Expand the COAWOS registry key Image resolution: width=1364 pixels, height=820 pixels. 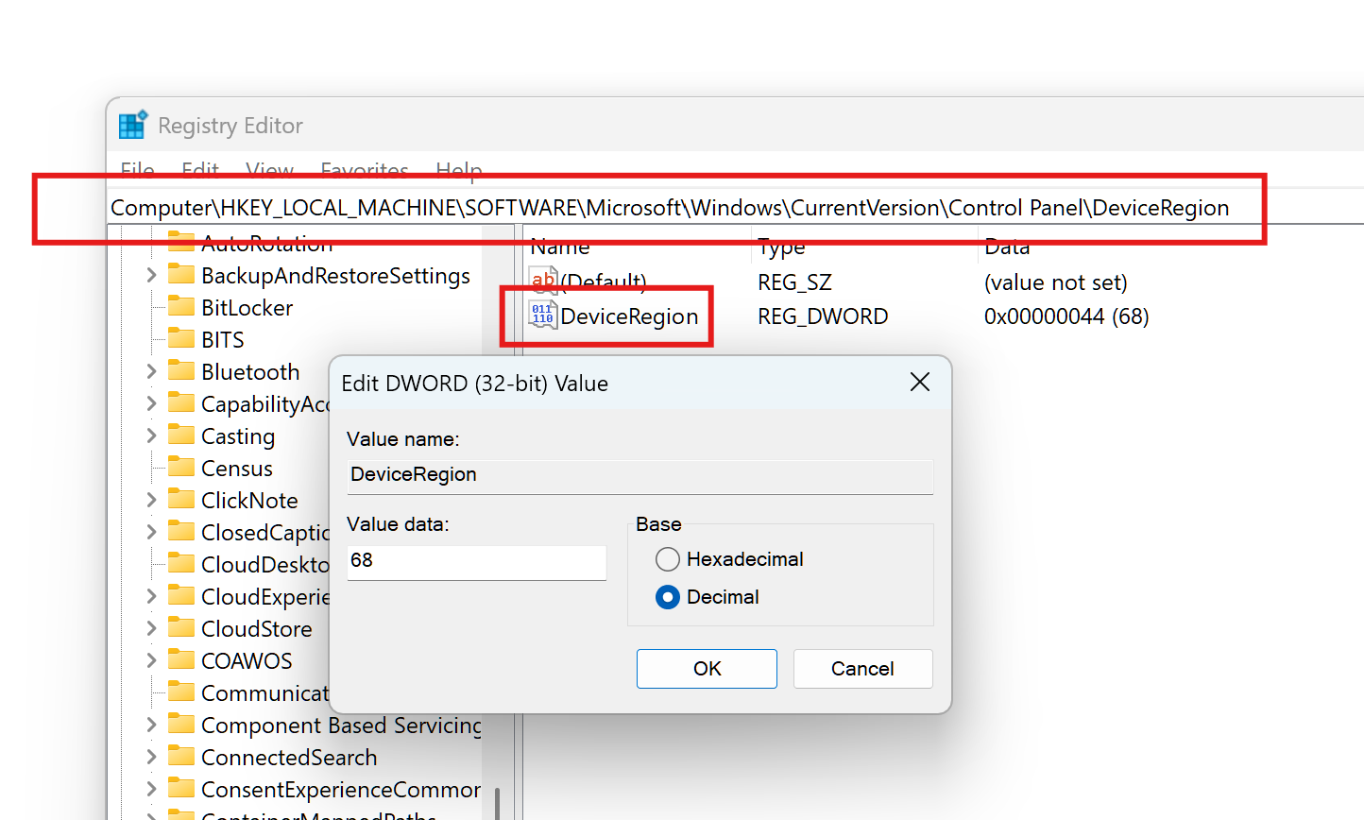[x=151, y=660]
